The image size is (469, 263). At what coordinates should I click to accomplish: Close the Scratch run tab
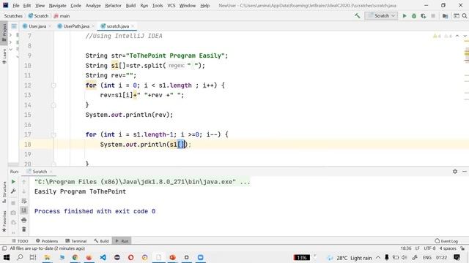51,172
